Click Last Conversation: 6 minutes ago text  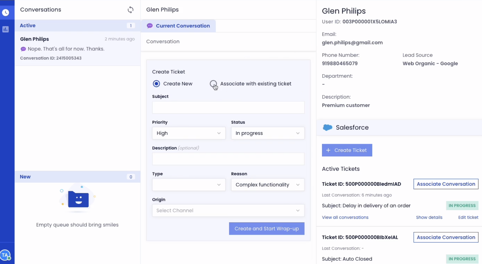click(x=357, y=195)
